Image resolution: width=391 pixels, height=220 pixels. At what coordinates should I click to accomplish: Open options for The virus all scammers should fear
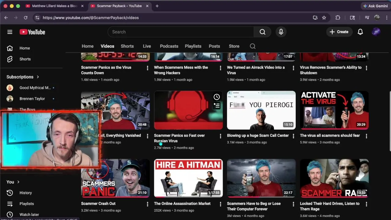[x=367, y=136]
